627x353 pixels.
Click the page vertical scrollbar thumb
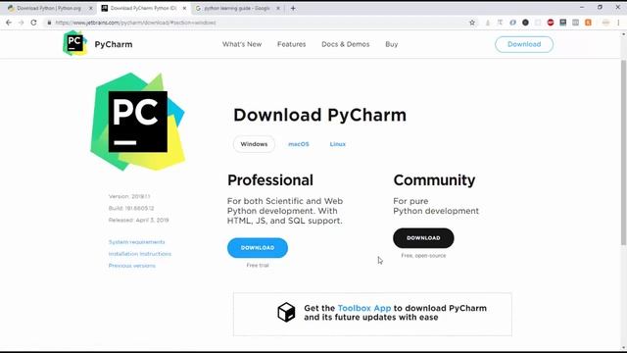(623, 152)
